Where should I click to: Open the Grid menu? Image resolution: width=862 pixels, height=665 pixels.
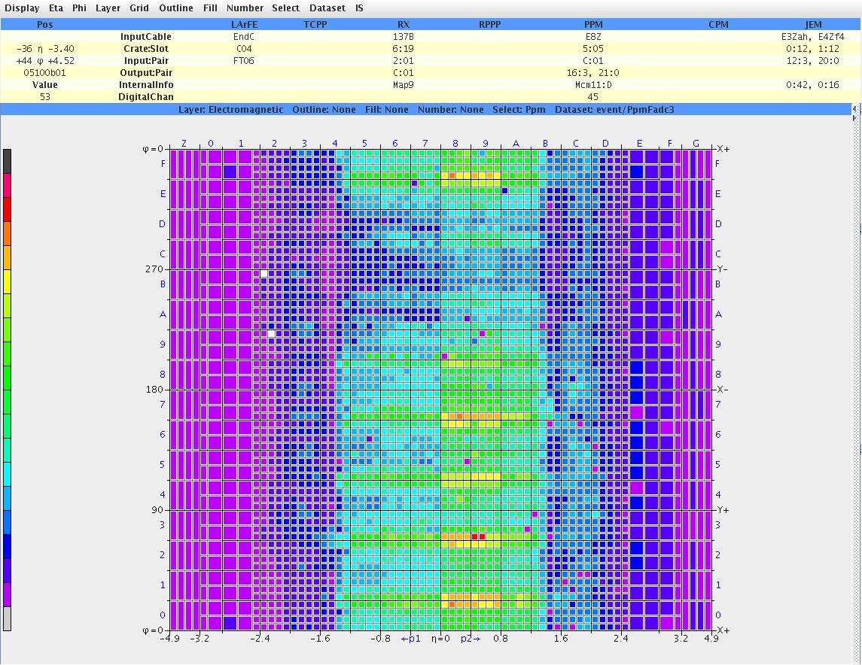pyautogui.click(x=139, y=8)
